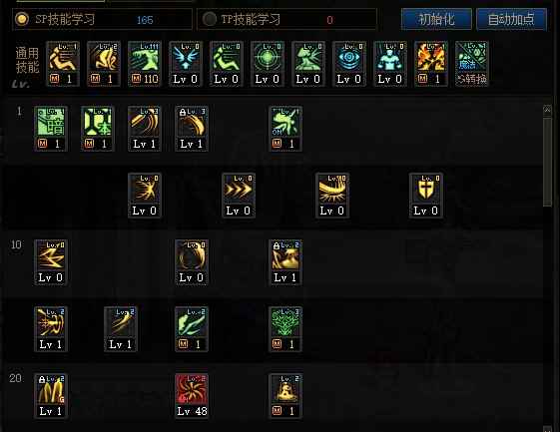Image resolution: width=560 pixels, height=432 pixels.
Task: Select the SP技能学习 radio button
Action: [x=22, y=19]
